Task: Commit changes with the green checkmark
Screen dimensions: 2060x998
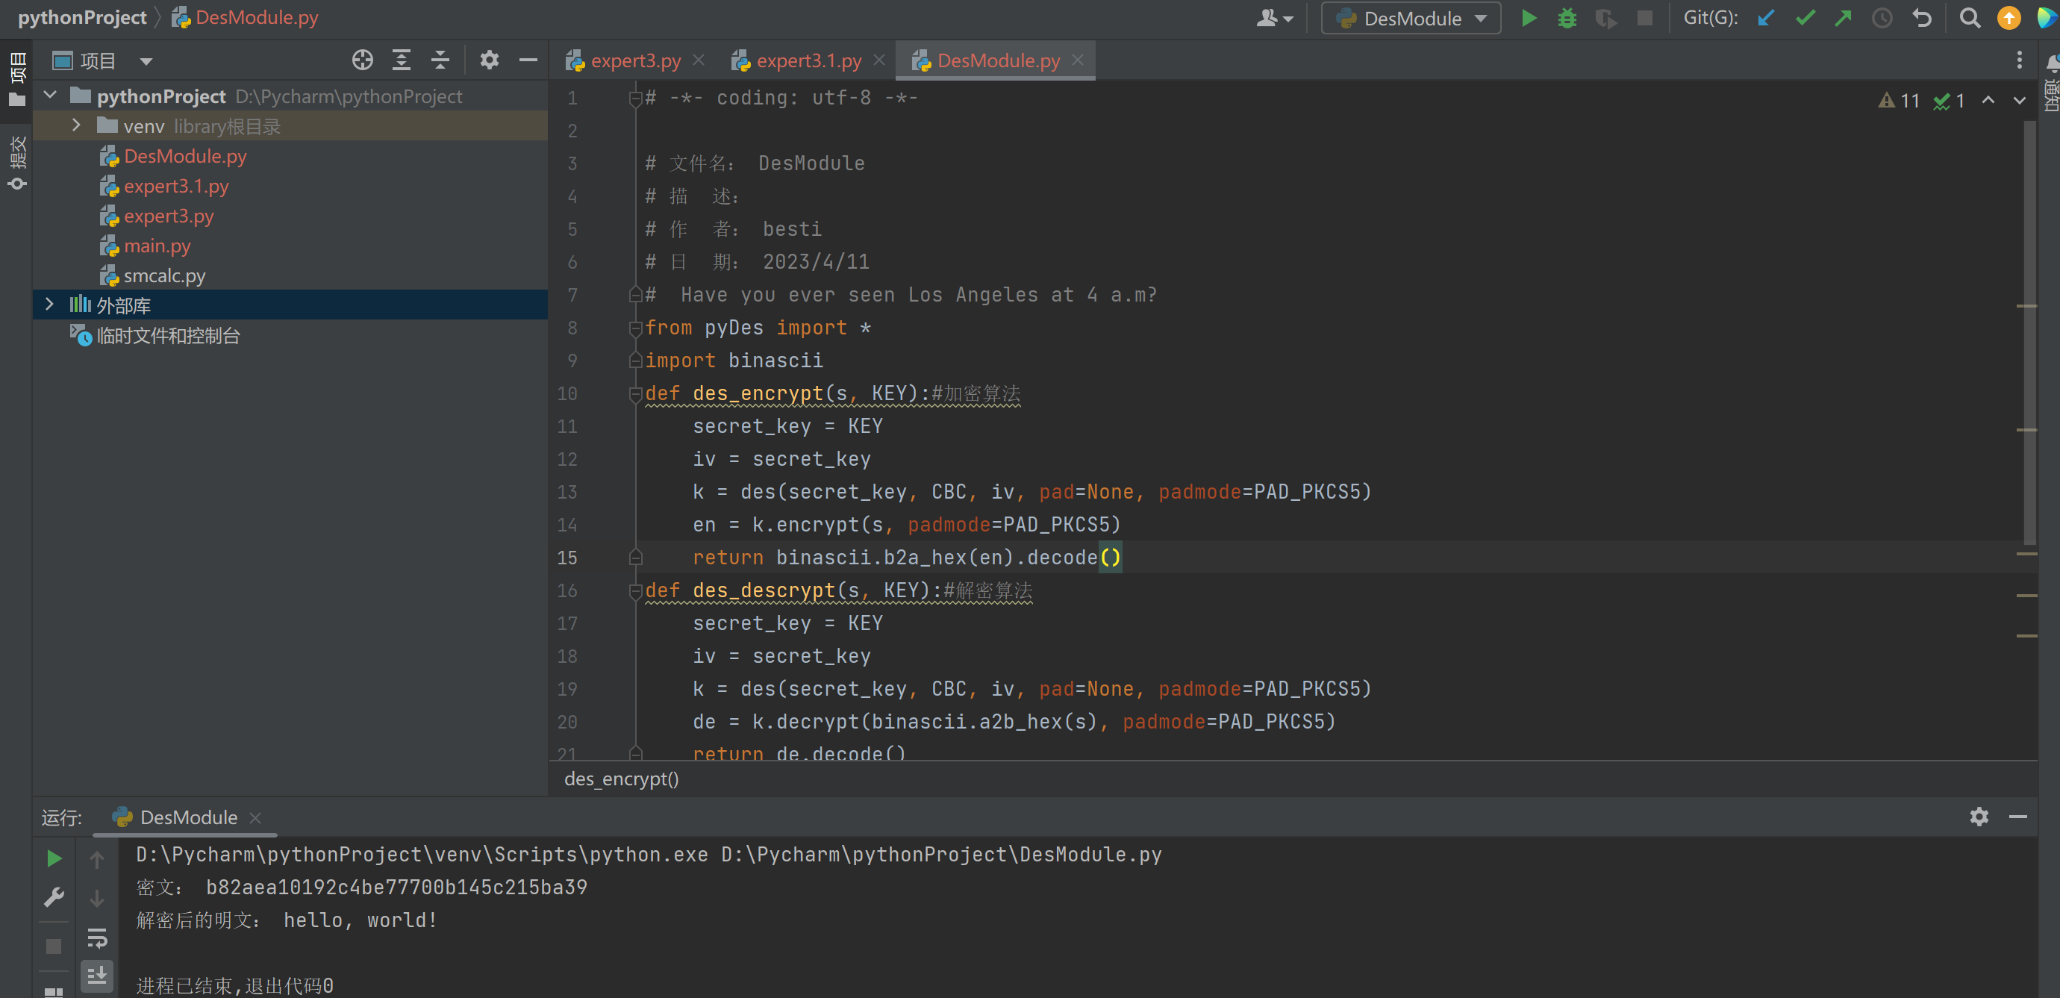Action: point(1805,18)
